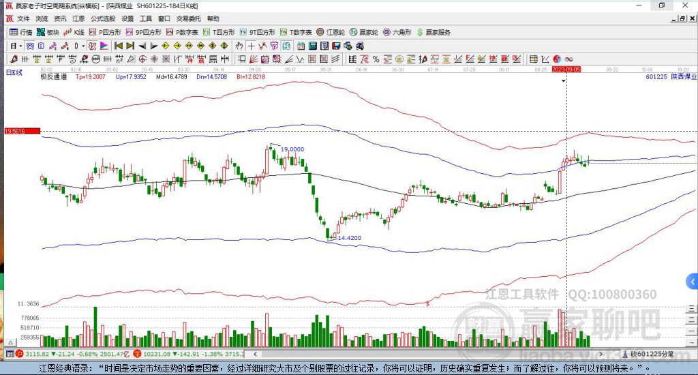Open the 浏览 menu
This screenshot has height=375, width=698.
[x=42, y=18]
